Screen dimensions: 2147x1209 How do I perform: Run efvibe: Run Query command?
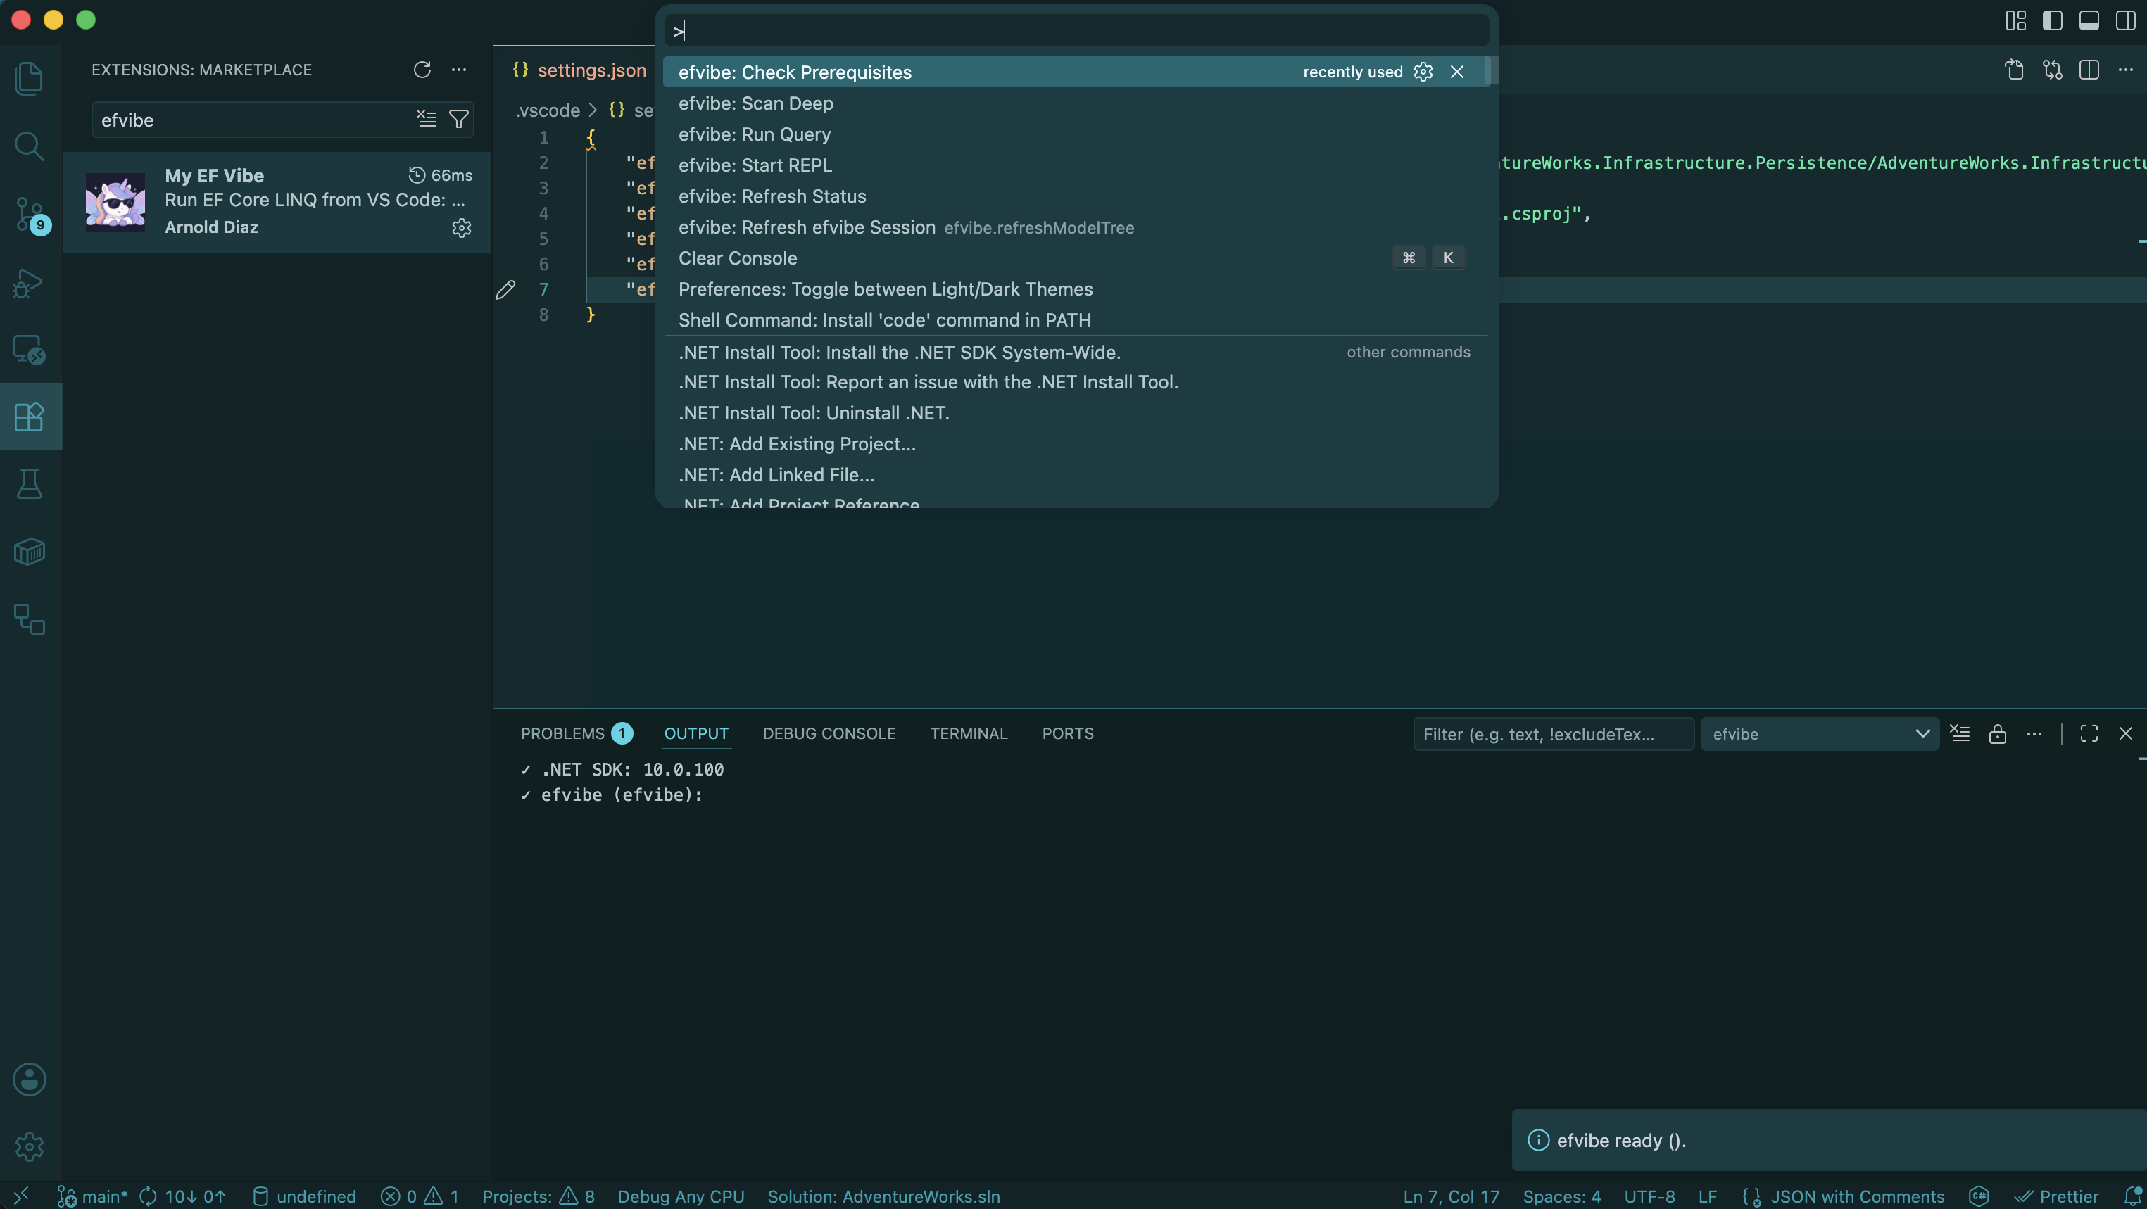(1075, 134)
